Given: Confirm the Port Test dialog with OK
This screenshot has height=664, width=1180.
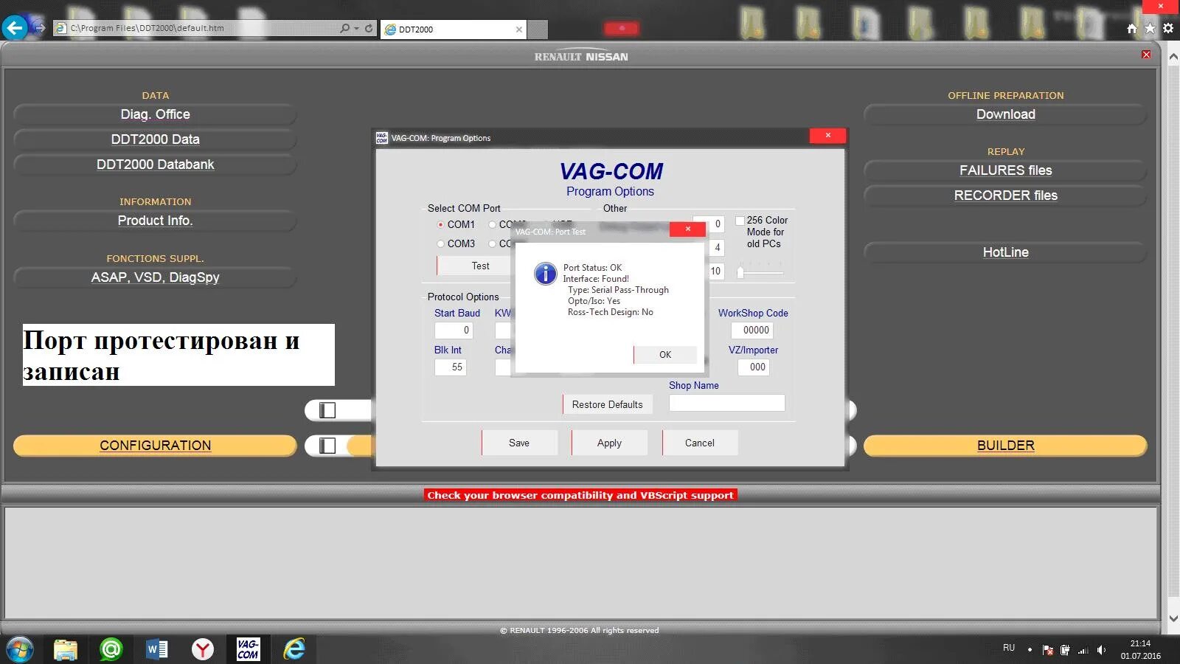Looking at the screenshot, I should pyautogui.click(x=665, y=355).
